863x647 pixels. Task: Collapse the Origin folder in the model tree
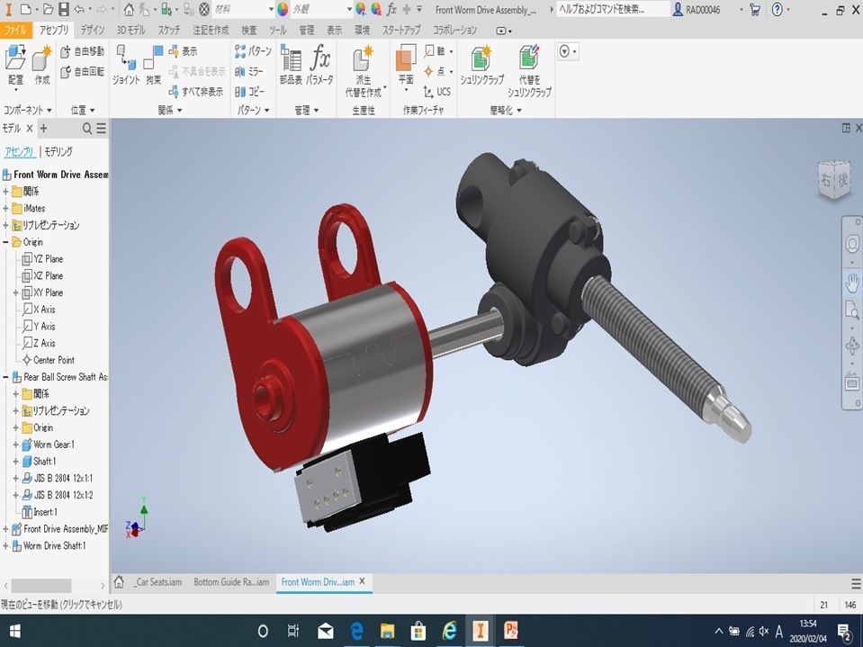(6, 241)
